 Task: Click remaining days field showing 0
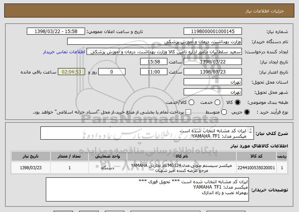(112, 72)
